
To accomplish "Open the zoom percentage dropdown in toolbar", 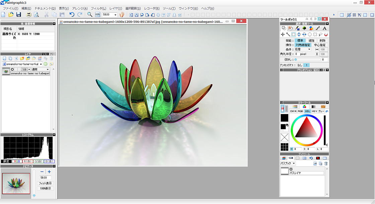I will click(115, 15).
